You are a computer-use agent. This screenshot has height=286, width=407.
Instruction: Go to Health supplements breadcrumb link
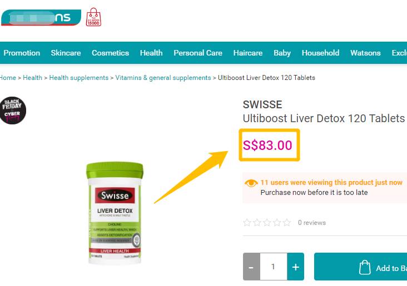[x=78, y=78]
